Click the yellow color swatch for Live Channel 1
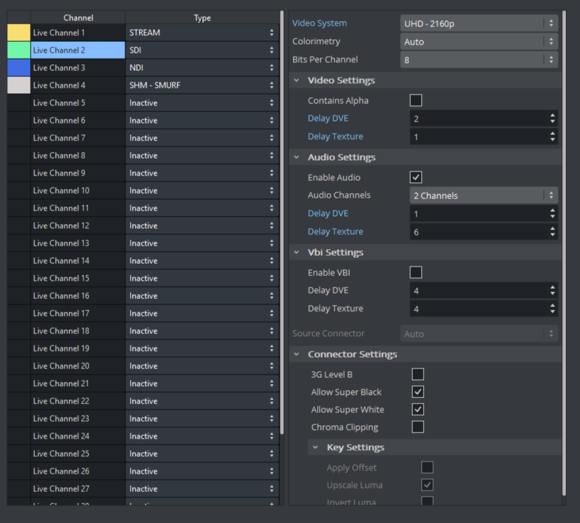 pyautogui.click(x=18, y=32)
